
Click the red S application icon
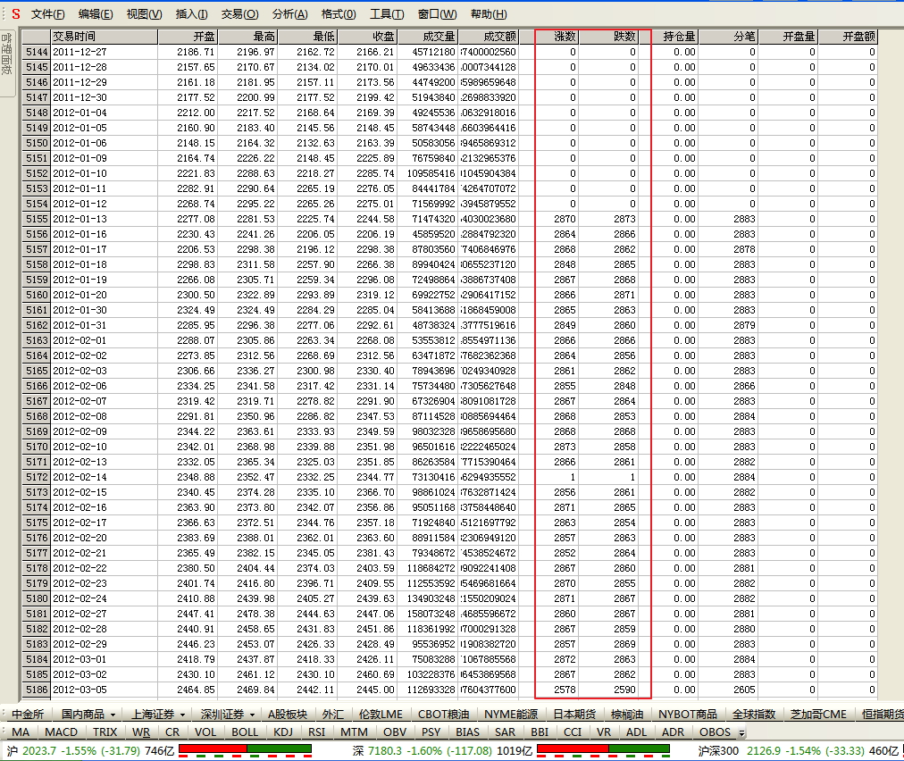coord(15,14)
